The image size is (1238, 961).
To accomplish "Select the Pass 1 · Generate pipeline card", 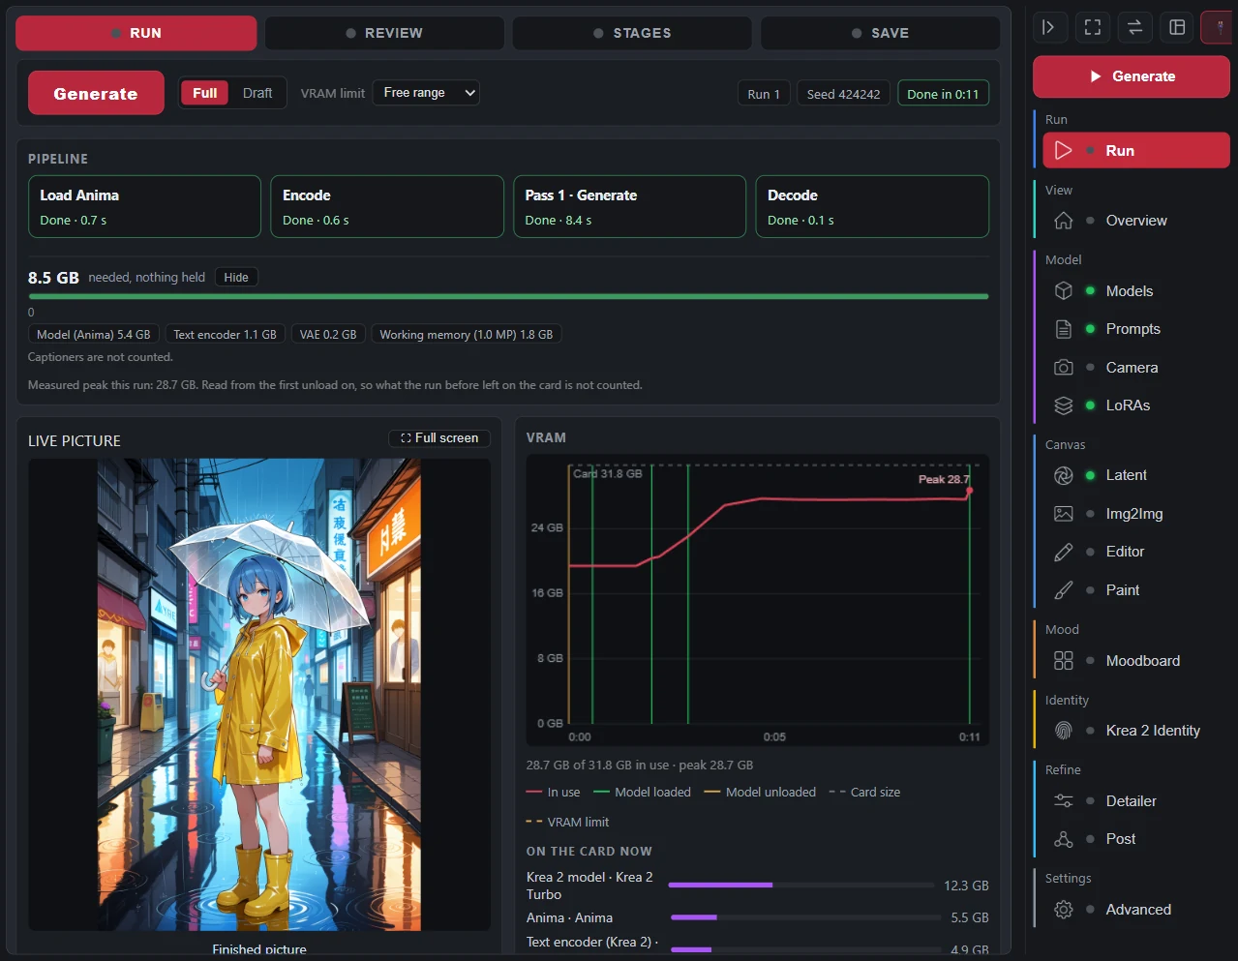I will coord(629,206).
